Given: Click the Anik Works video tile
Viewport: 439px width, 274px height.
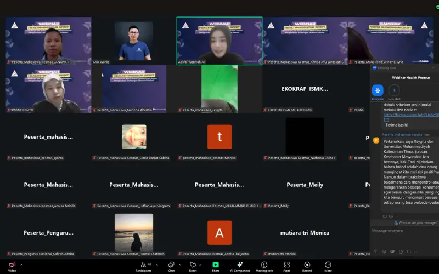Looking at the screenshot, I should (x=134, y=41).
